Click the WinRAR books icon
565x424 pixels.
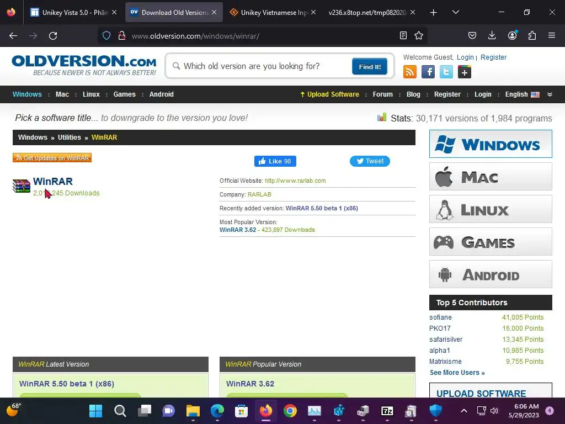coord(22,186)
